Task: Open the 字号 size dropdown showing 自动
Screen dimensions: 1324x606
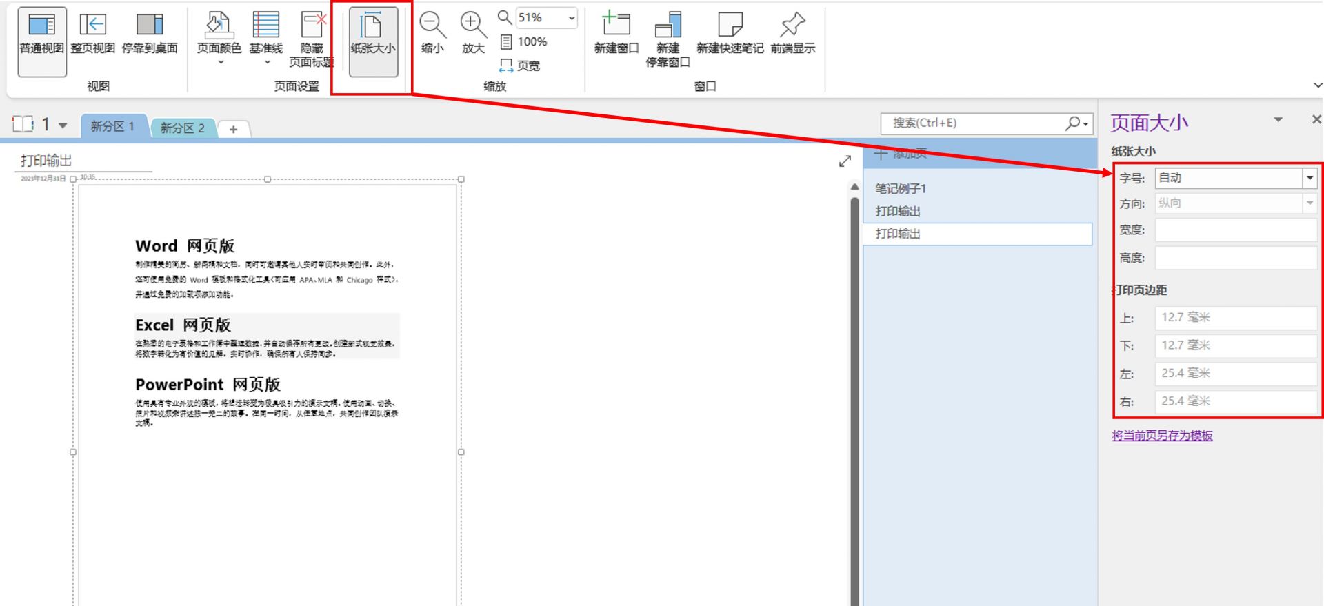Action: (x=1310, y=178)
